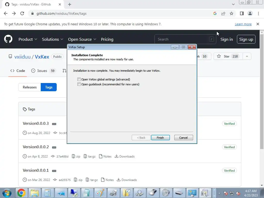Expand the Open Source menu

point(82,39)
